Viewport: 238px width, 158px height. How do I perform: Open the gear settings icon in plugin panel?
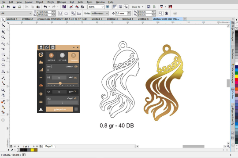point(41,94)
